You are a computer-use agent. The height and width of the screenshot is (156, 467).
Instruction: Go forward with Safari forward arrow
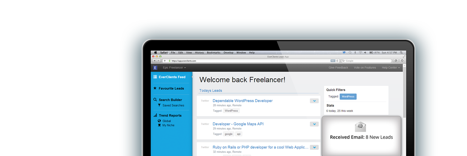coord(159,61)
